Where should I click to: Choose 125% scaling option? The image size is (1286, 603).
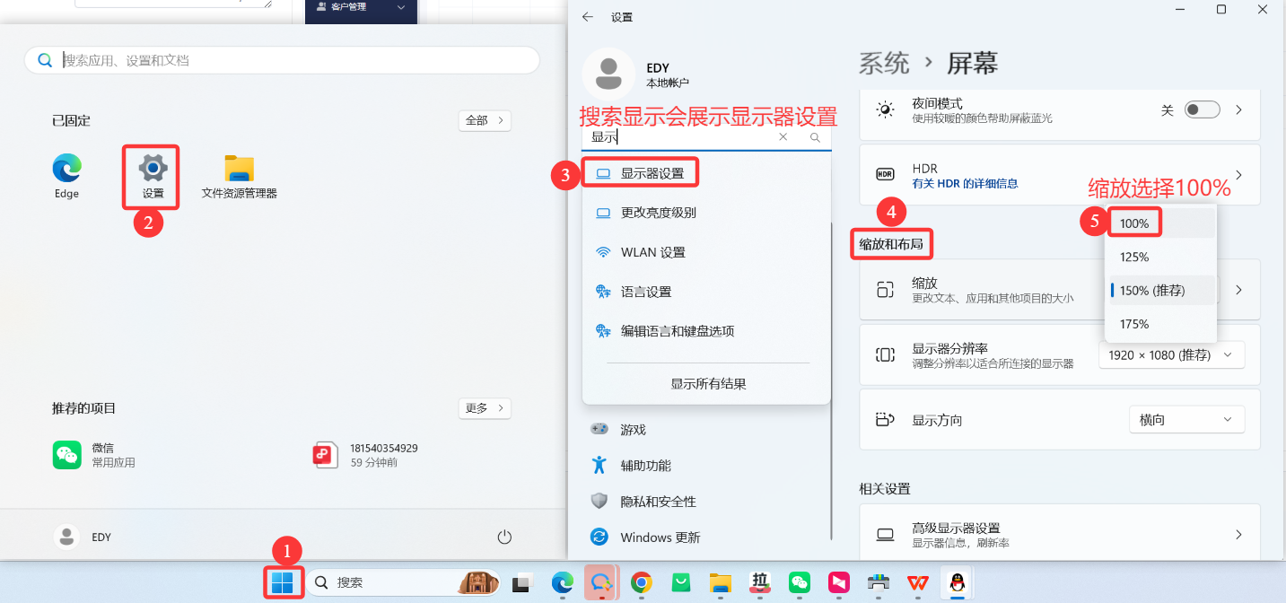pos(1160,257)
